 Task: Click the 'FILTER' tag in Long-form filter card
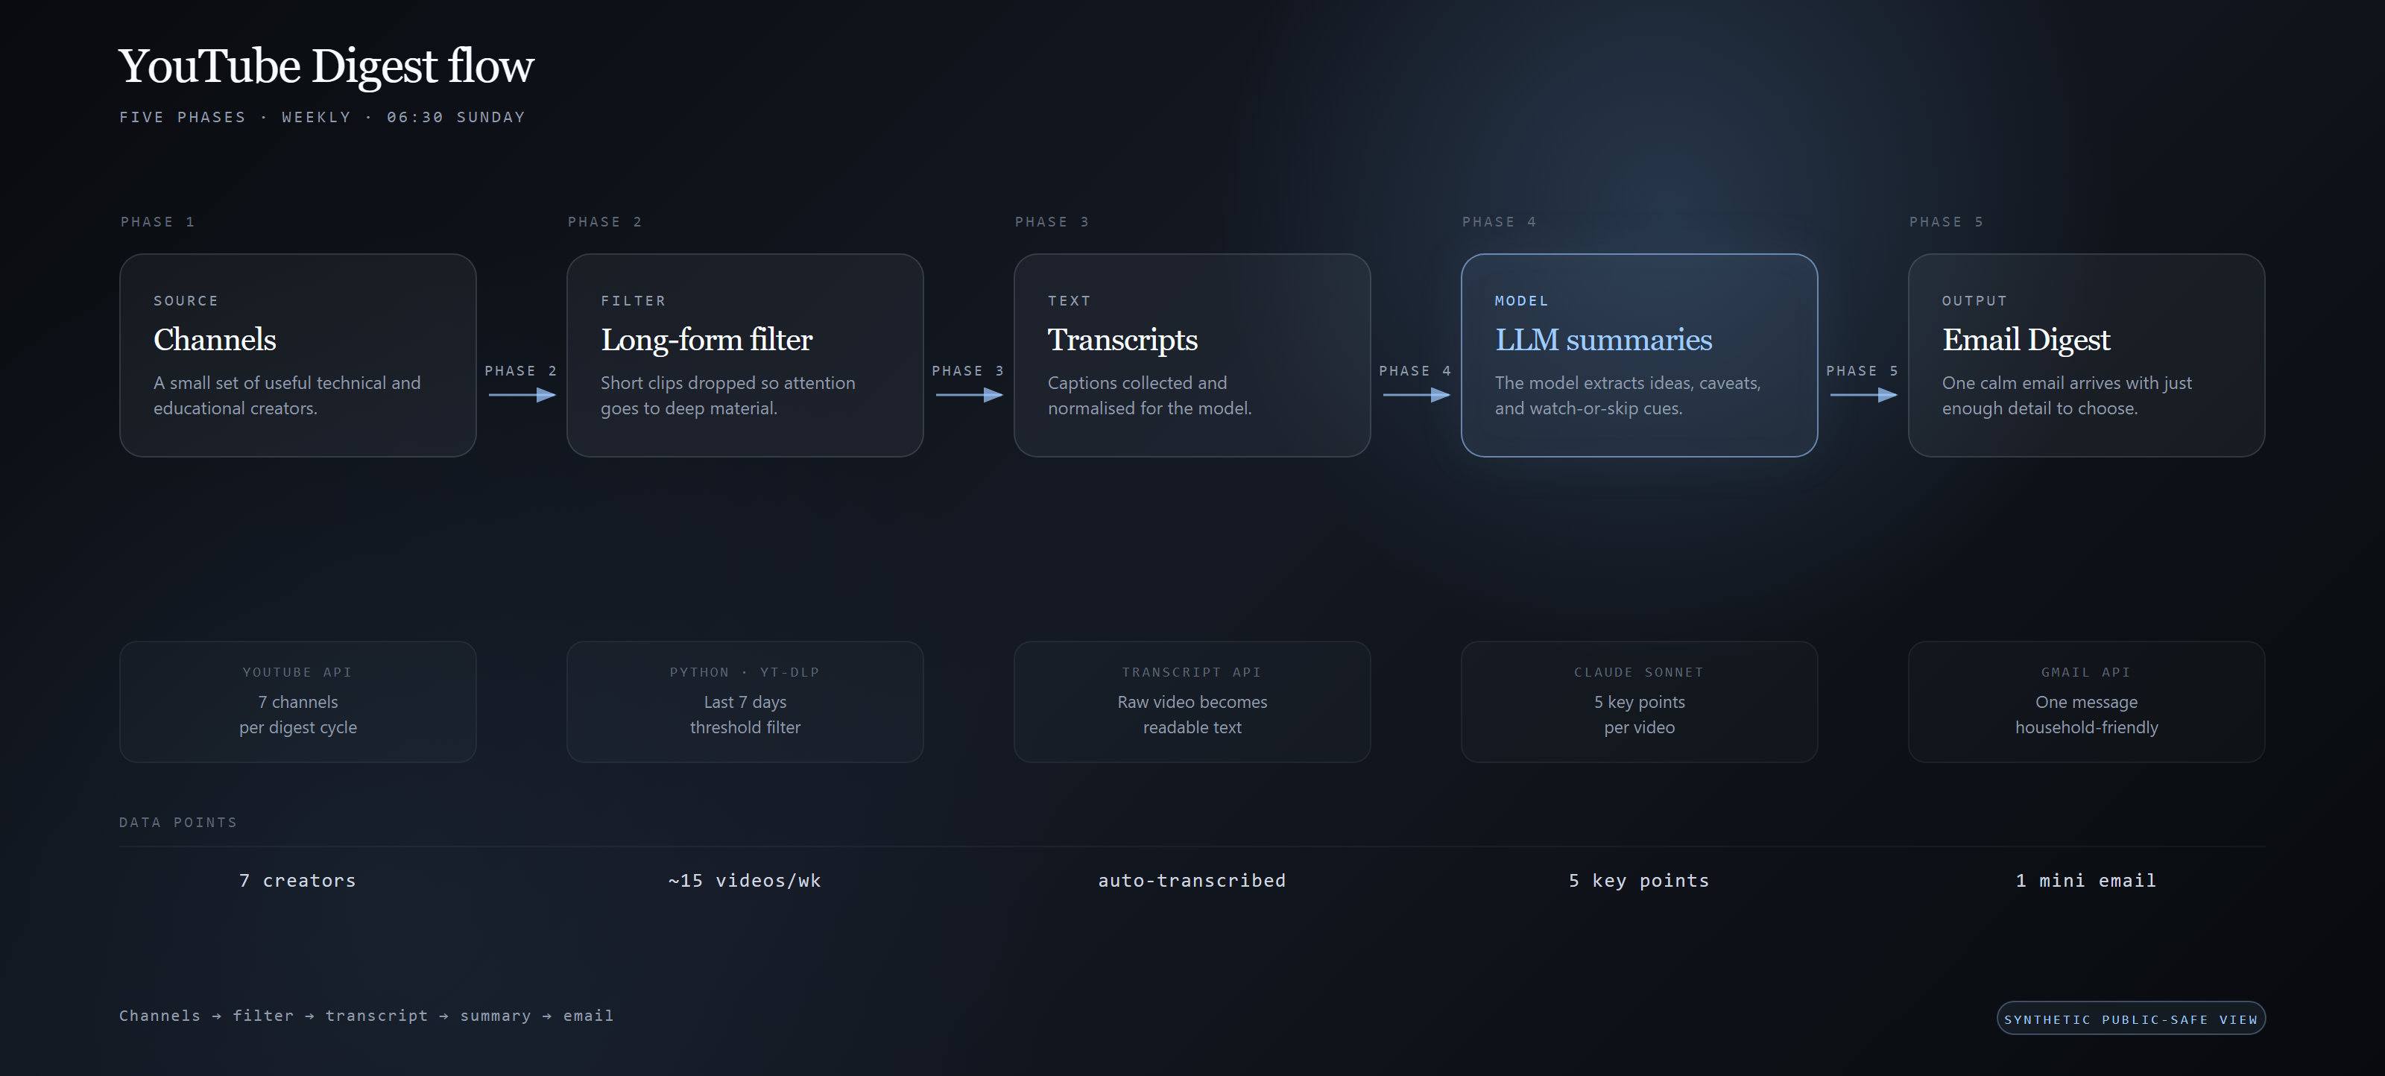pyautogui.click(x=634, y=301)
